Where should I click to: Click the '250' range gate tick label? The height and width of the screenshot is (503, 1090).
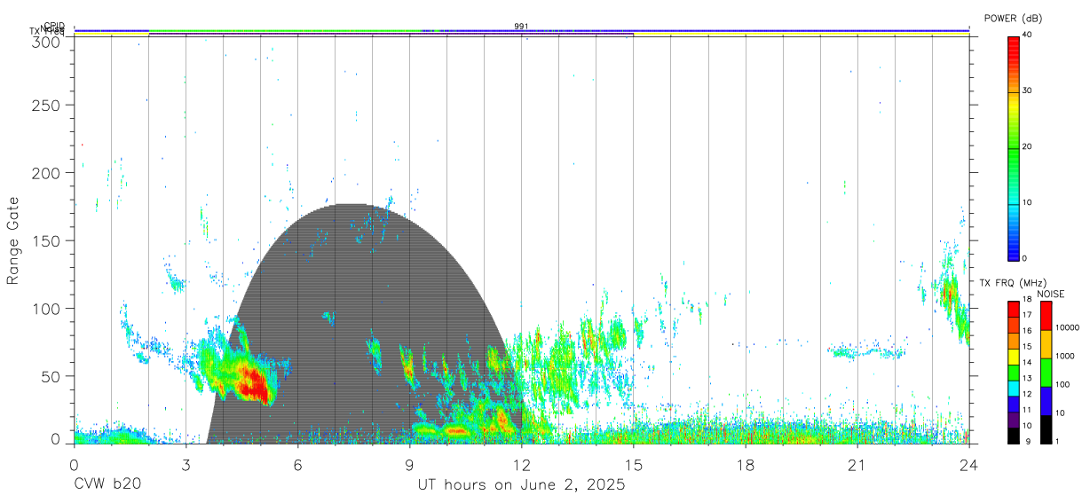[46, 105]
